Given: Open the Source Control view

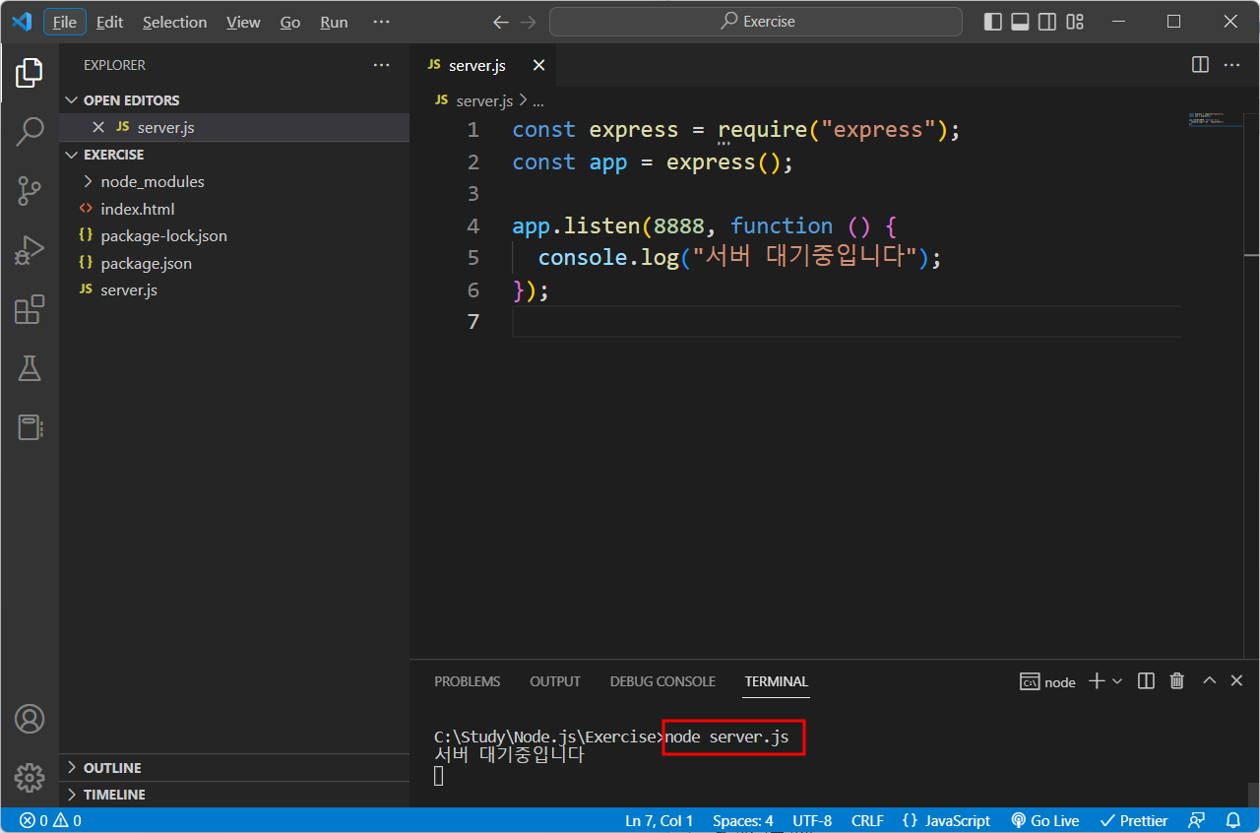Looking at the screenshot, I should 30,191.
